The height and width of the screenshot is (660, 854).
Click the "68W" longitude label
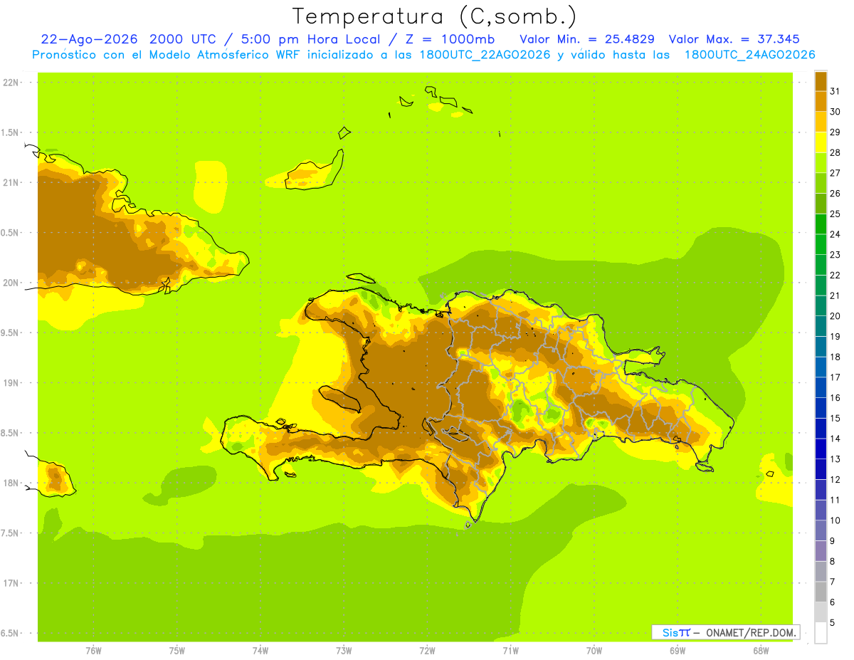tap(761, 651)
